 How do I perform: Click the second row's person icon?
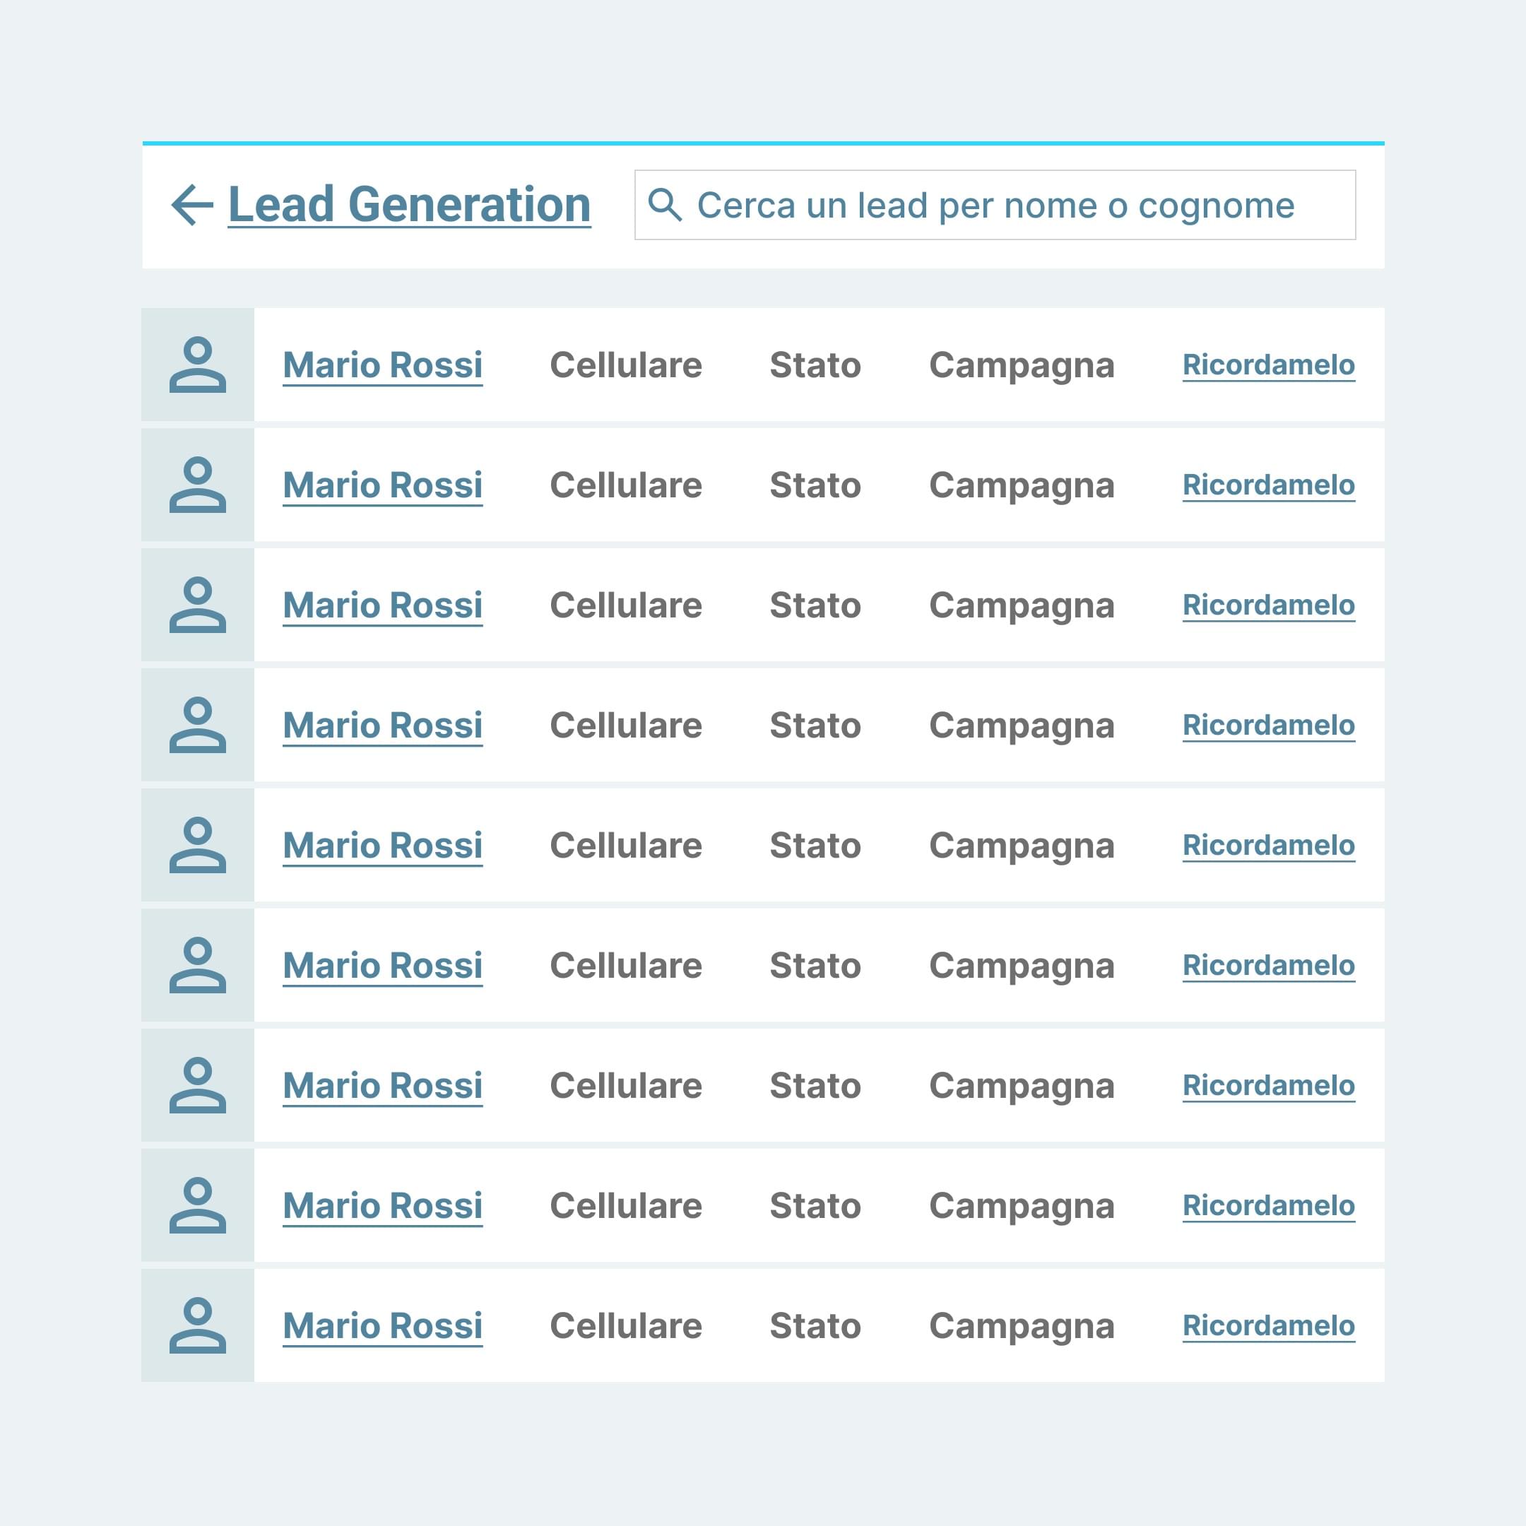(198, 485)
